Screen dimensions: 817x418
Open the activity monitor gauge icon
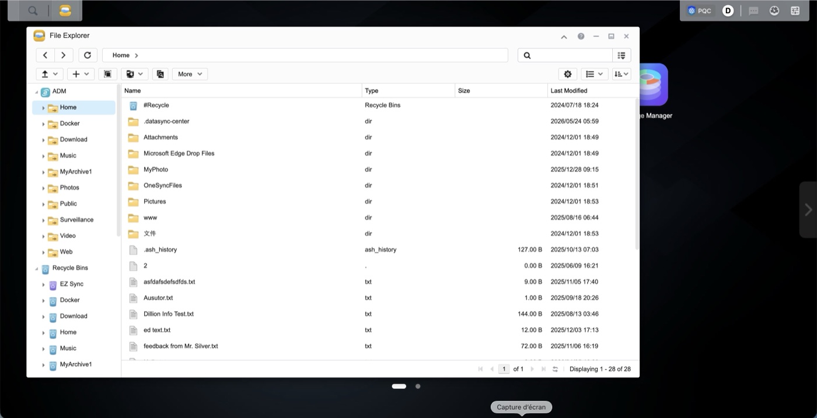click(x=774, y=10)
